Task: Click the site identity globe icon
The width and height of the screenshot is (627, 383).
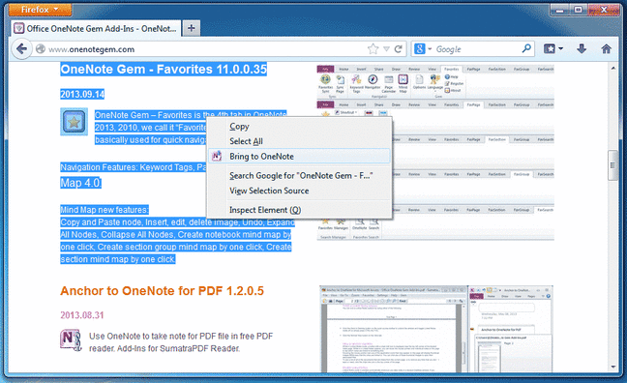Action: (x=41, y=48)
